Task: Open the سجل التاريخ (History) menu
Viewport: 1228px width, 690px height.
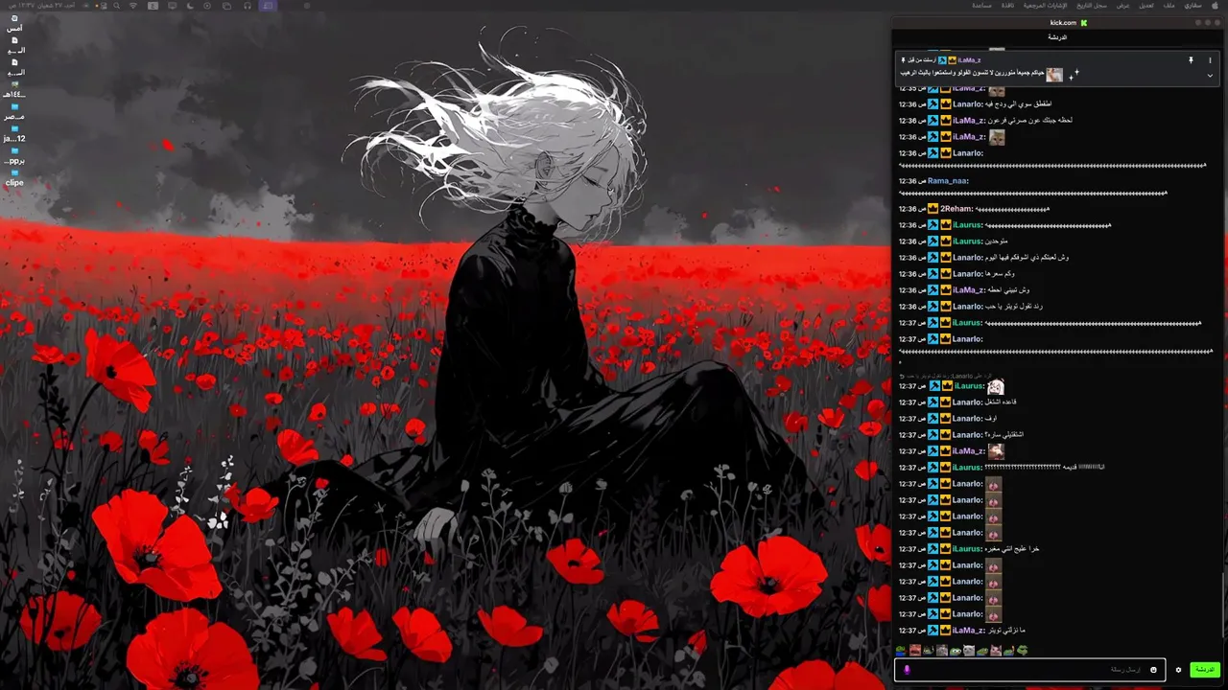Action: coord(1092,6)
